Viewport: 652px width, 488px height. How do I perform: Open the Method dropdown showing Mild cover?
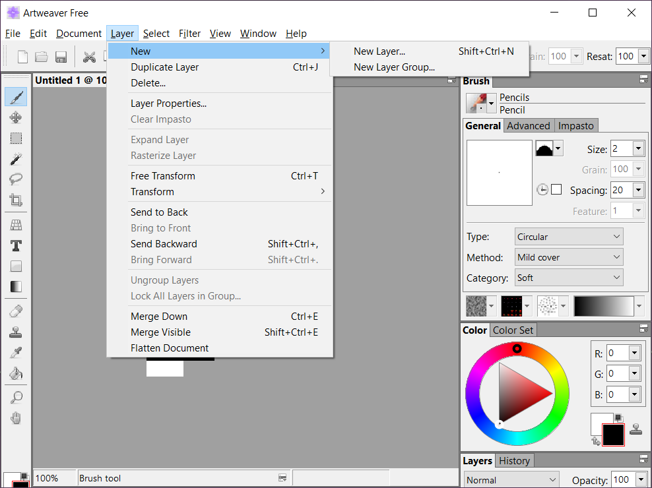(569, 257)
